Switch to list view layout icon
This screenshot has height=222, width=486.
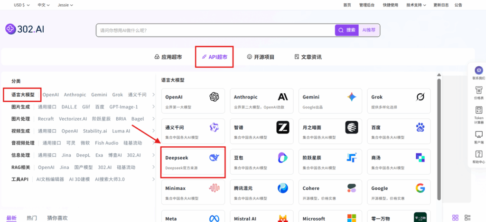pos(467,218)
